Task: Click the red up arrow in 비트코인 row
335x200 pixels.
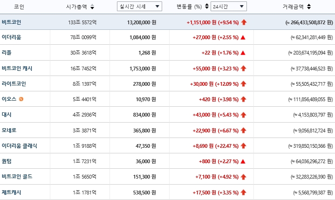Action: point(244,22)
